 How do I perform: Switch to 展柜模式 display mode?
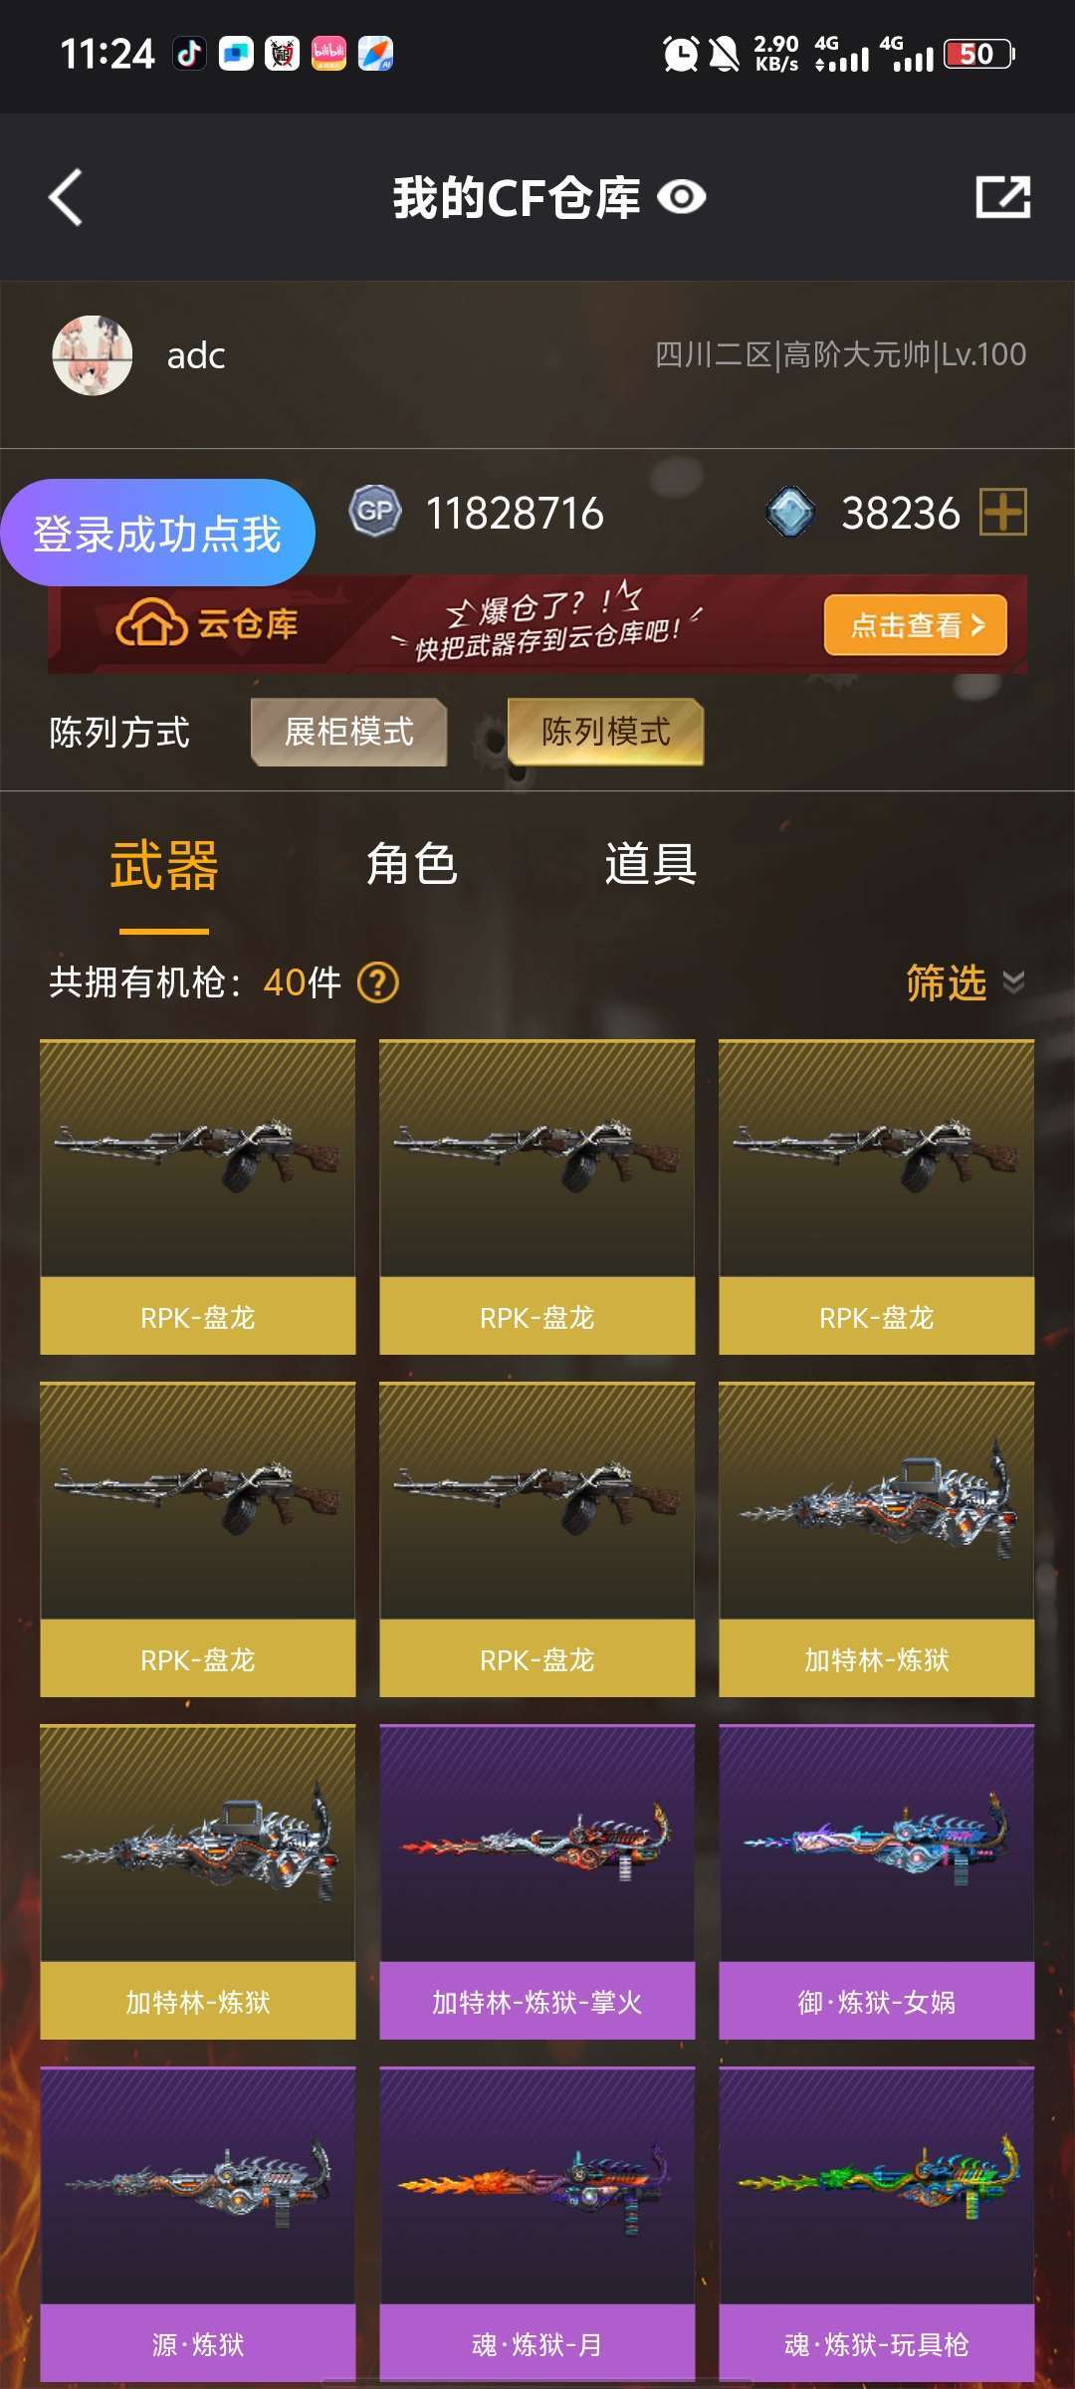(x=349, y=732)
